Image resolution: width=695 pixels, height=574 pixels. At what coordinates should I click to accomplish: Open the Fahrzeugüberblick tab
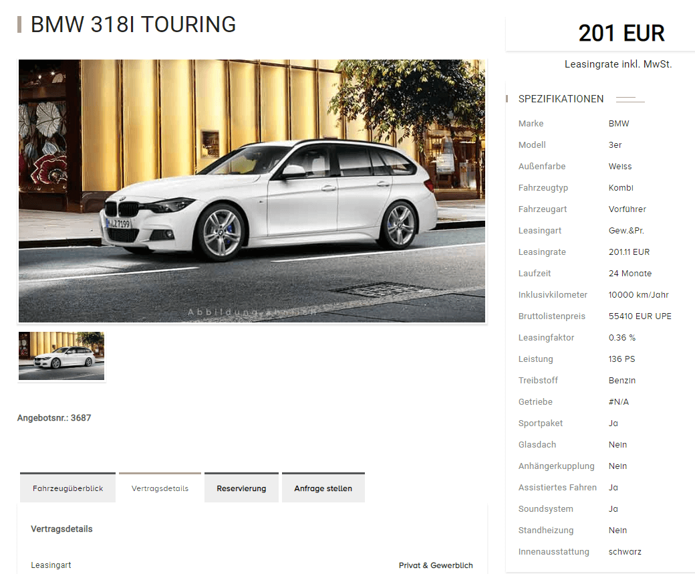pyautogui.click(x=67, y=488)
